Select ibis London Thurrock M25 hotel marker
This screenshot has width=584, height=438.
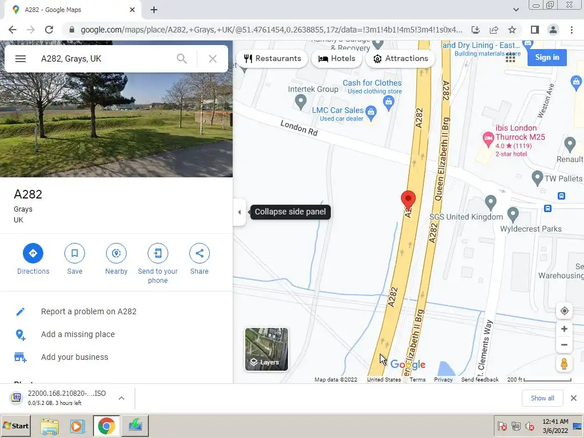click(488, 140)
